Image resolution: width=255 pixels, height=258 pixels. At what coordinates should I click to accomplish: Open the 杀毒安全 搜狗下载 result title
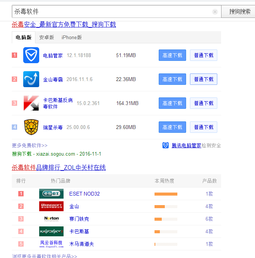(64, 24)
